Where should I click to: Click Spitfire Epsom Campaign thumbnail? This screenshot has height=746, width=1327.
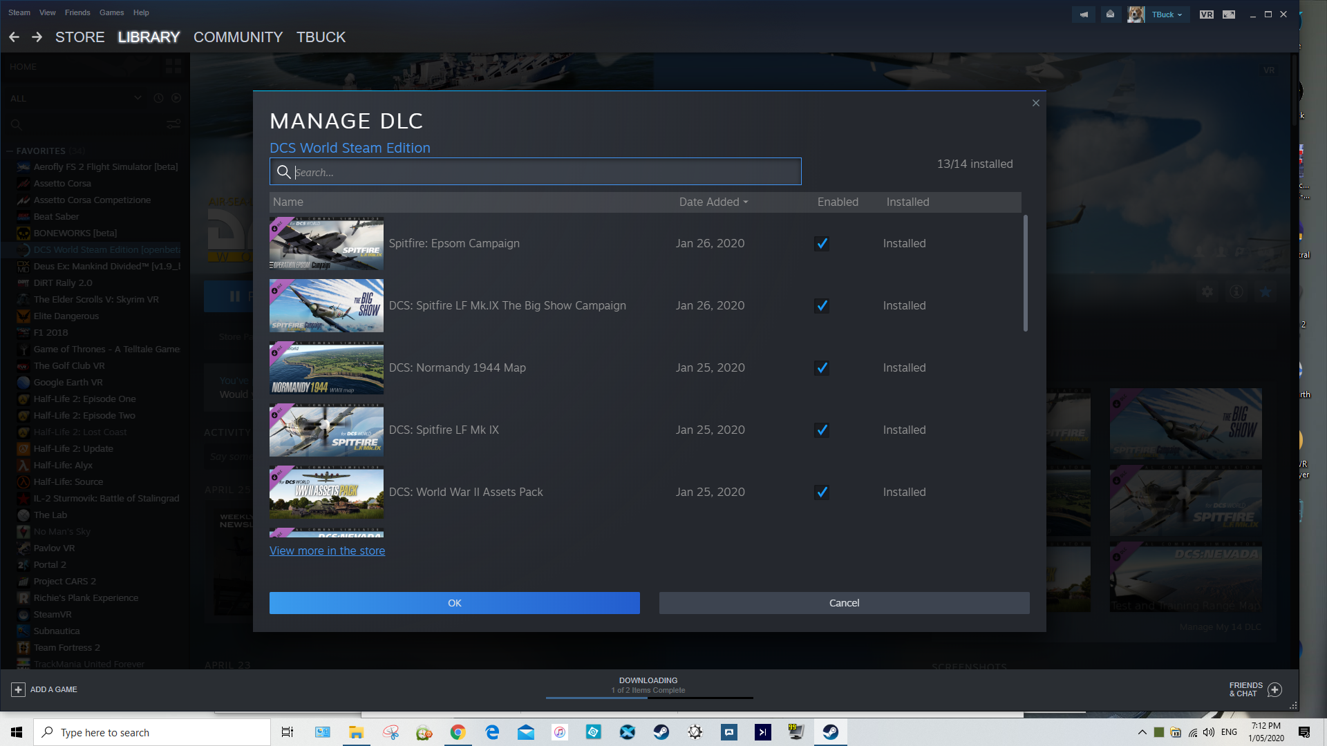pyautogui.click(x=326, y=243)
